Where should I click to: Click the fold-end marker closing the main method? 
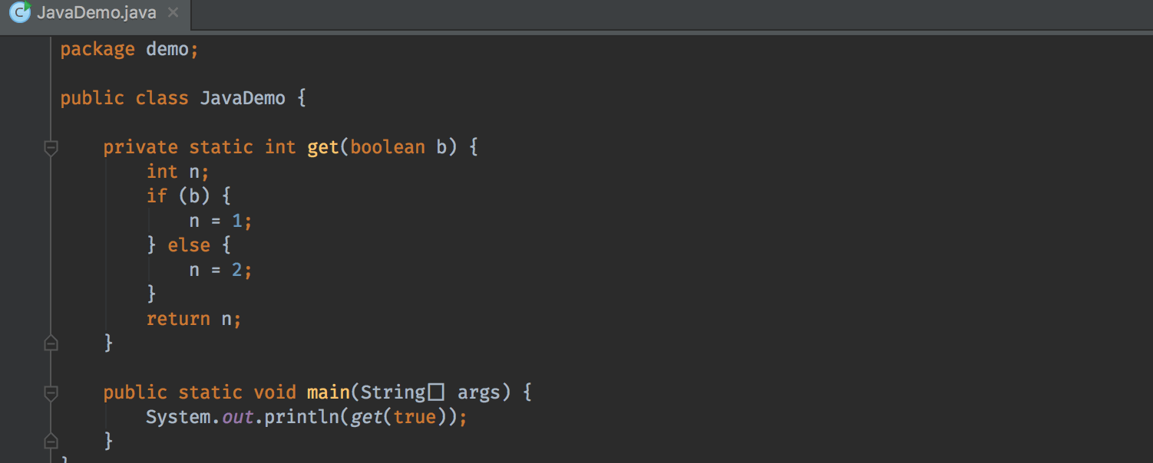(x=51, y=440)
